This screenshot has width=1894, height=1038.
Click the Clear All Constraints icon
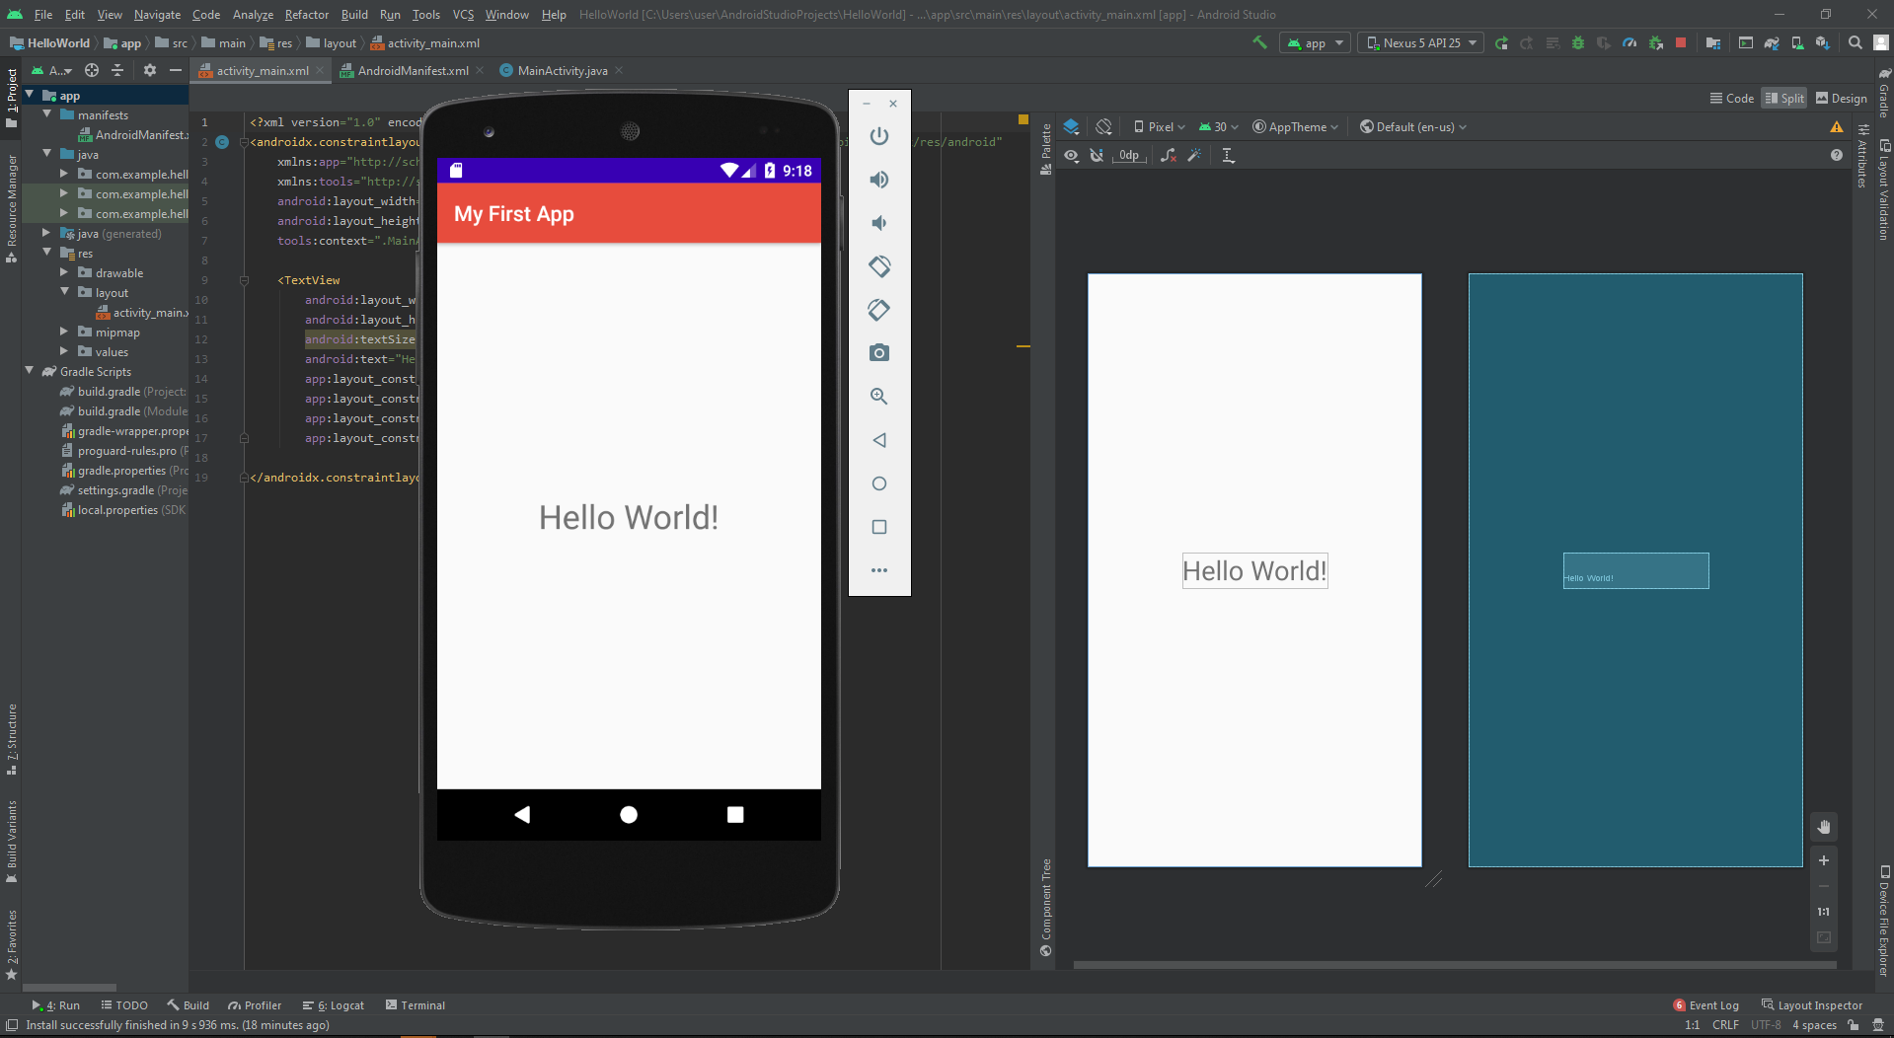pos(1169,155)
